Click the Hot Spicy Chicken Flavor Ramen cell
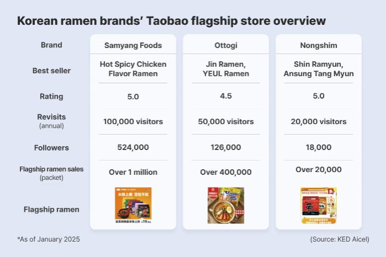 pos(133,69)
